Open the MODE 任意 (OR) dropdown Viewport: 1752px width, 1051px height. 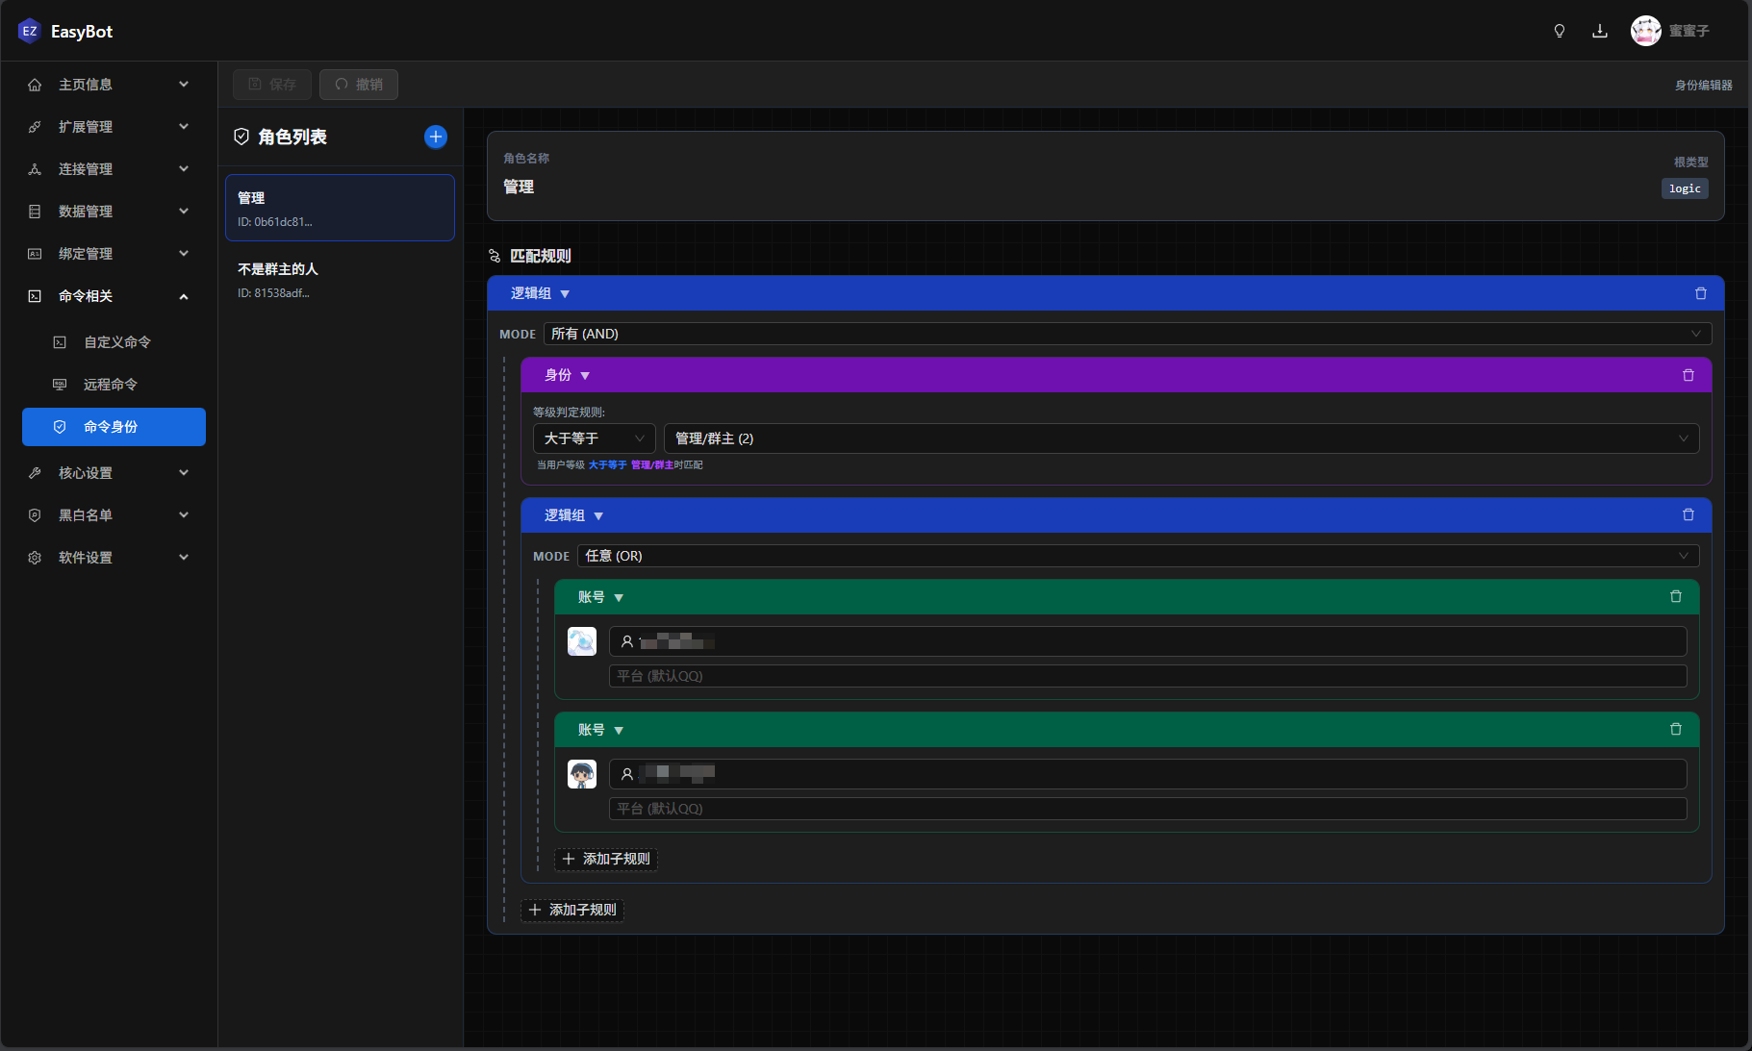[1137, 556]
